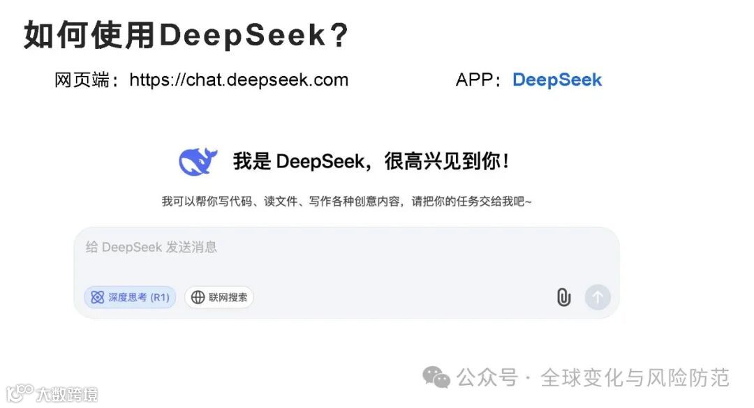Click the 大数跨境 watermark text
The image size is (754, 408).
click(67, 394)
